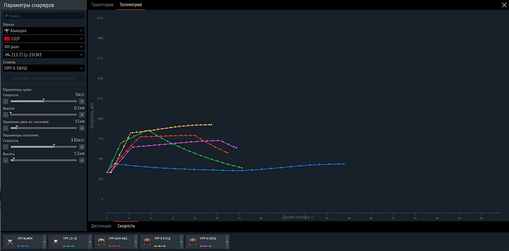Screen dimensions: 509x251
Task: Decrease carrier altitude with minus button
Action: click(x=6, y=161)
